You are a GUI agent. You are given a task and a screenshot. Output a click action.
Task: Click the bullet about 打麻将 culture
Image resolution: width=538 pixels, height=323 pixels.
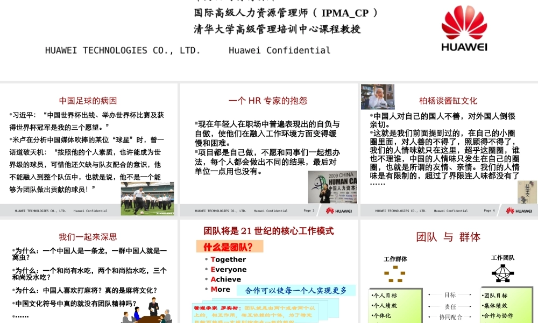[85, 290]
